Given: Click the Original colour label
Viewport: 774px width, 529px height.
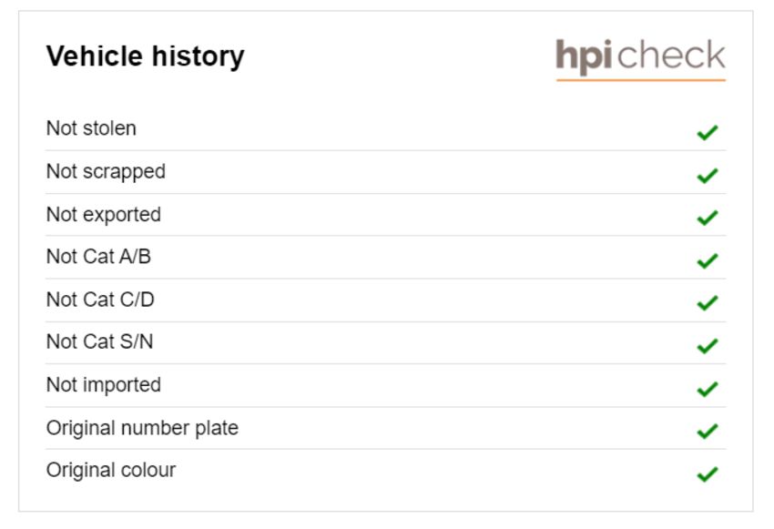Looking at the screenshot, I should 111,471.
